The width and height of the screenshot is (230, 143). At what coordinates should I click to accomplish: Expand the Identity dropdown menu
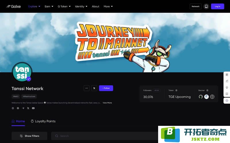81,6
